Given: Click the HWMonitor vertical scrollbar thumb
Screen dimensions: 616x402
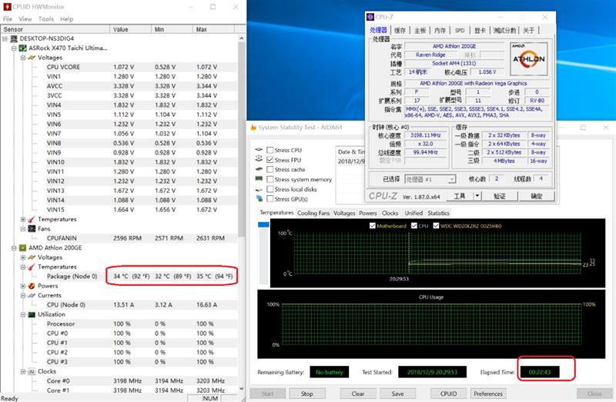Looking at the screenshot, I should (242, 139).
